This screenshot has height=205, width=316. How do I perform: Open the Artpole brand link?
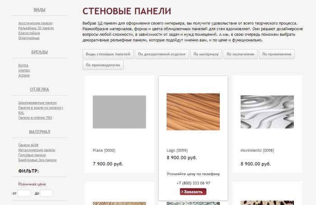click(x=24, y=75)
